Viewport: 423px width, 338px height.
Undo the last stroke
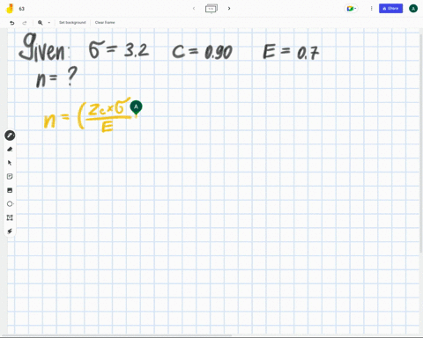[x=12, y=23]
